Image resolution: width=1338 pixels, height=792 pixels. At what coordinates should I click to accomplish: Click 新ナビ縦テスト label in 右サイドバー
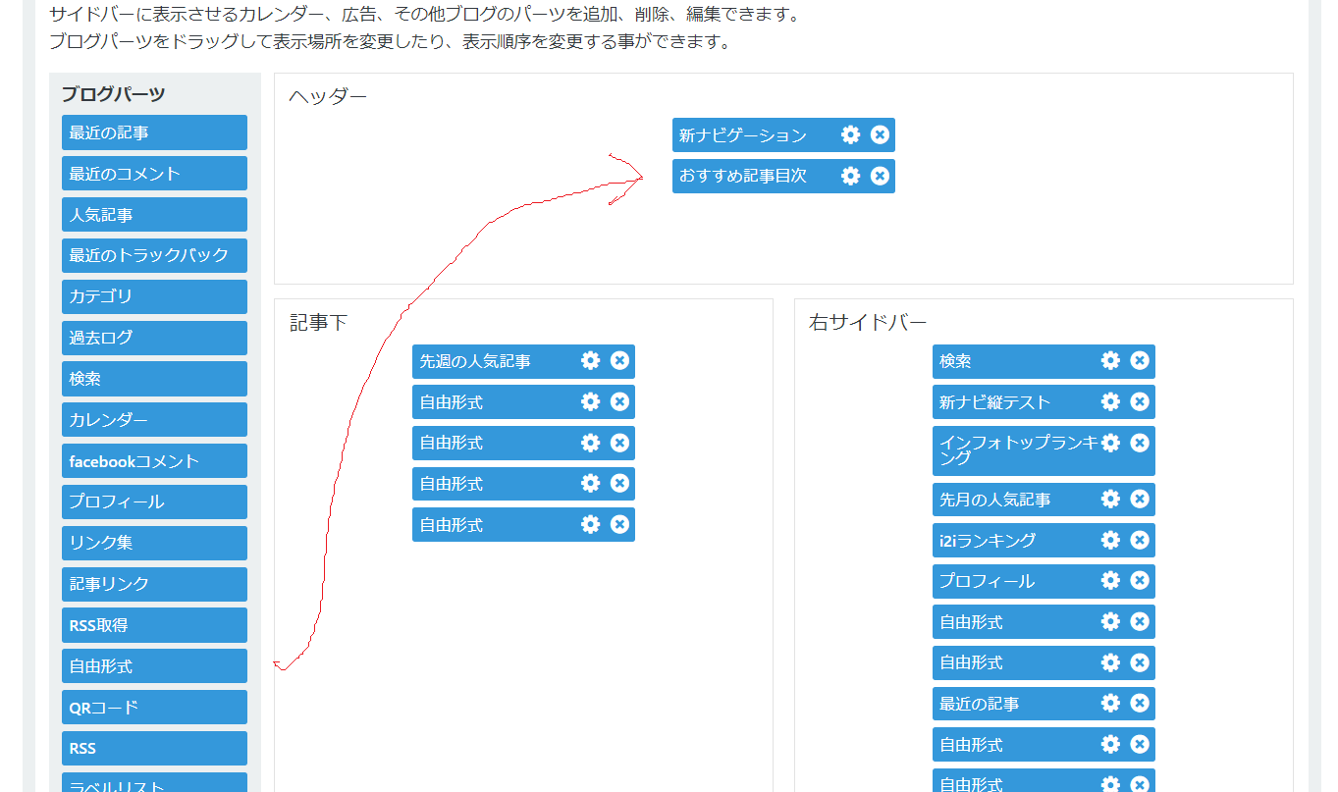click(x=994, y=402)
